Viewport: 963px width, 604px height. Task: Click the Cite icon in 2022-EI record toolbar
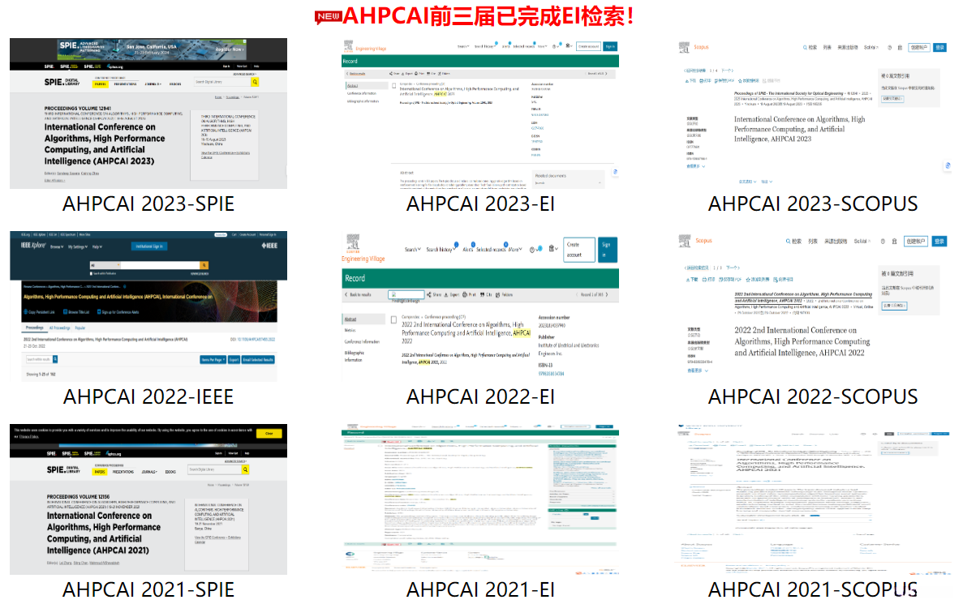(482, 294)
